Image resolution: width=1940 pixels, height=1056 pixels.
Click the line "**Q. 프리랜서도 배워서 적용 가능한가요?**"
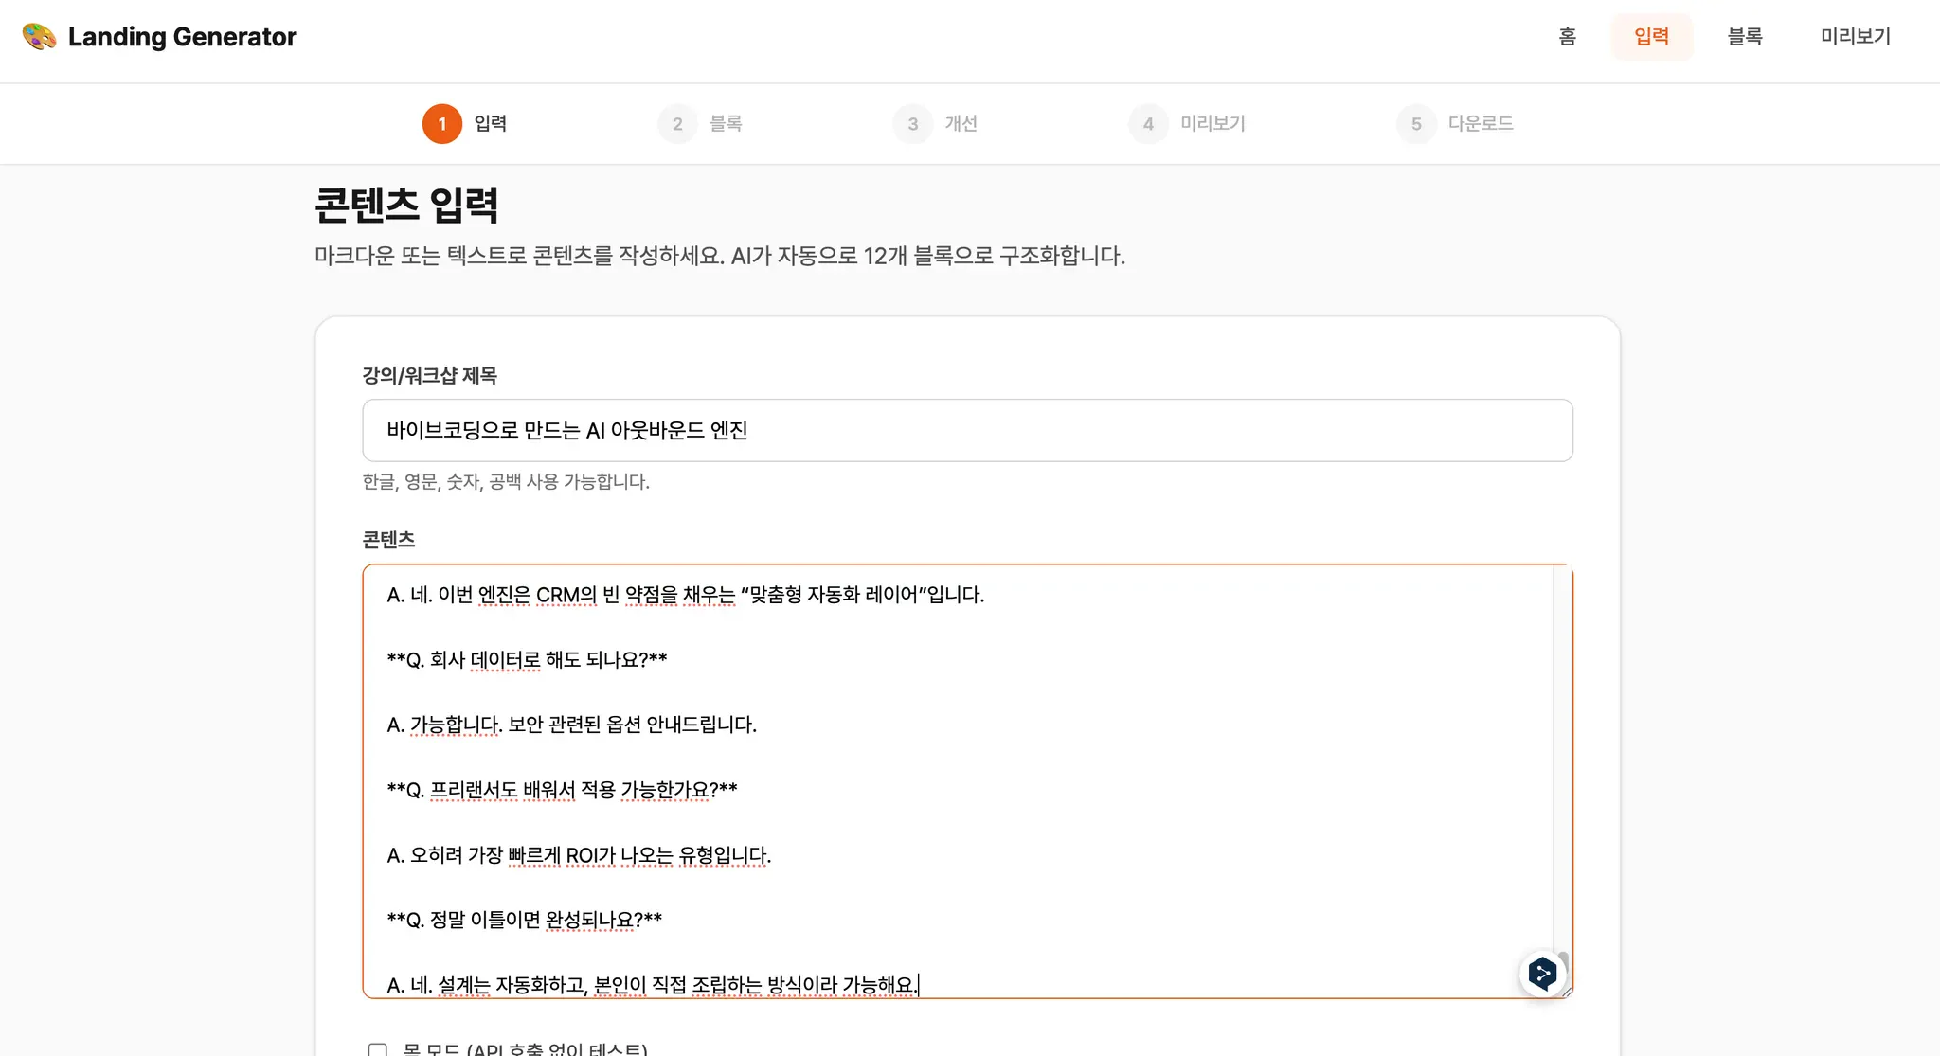pyautogui.click(x=562, y=790)
